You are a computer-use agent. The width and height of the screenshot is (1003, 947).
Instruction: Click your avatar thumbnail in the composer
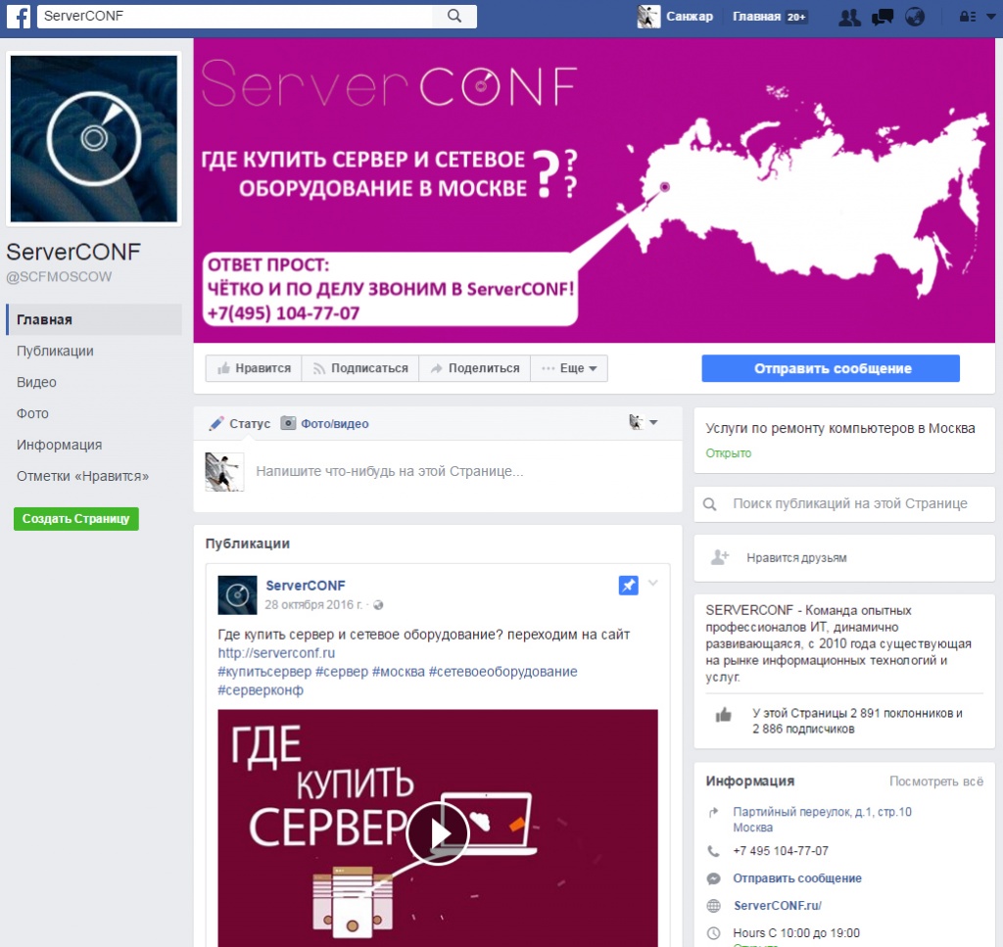[x=224, y=472]
